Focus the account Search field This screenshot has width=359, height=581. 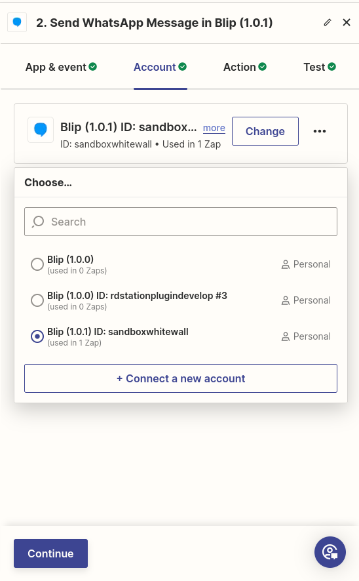tap(181, 222)
